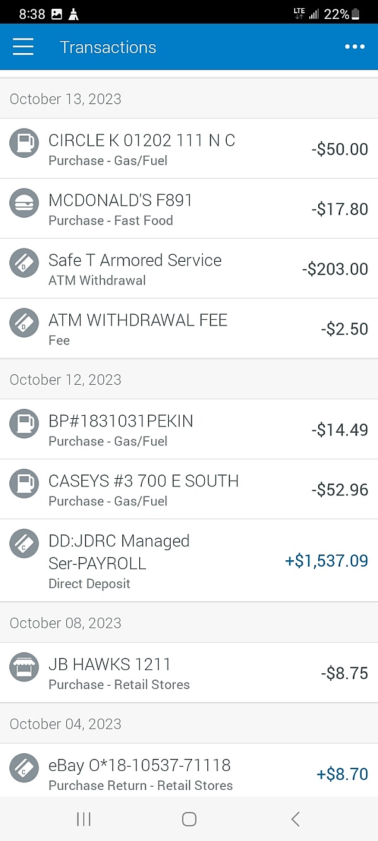This screenshot has height=841, width=378.
Task: Tap the gas pump icon for Circle K
Action: click(x=24, y=143)
